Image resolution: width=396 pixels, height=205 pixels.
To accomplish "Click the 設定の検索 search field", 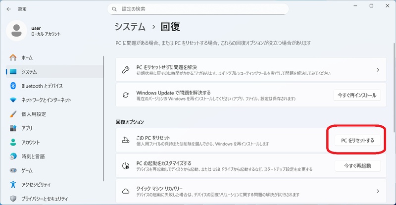I will click(198, 9).
